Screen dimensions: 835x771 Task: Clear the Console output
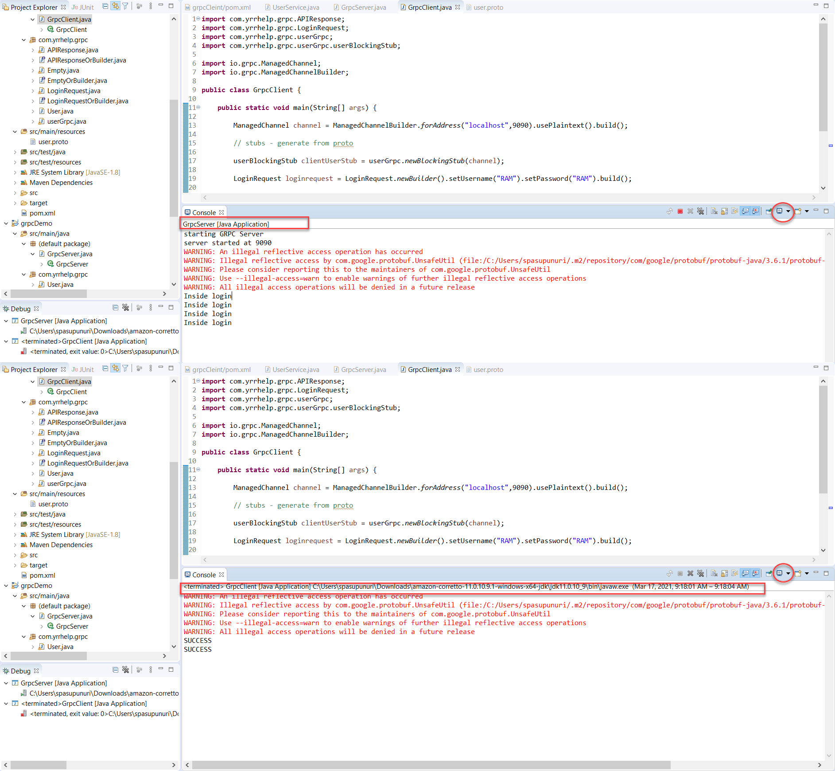[714, 211]
